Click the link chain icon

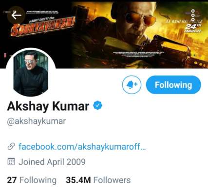(x=11, y=147)
